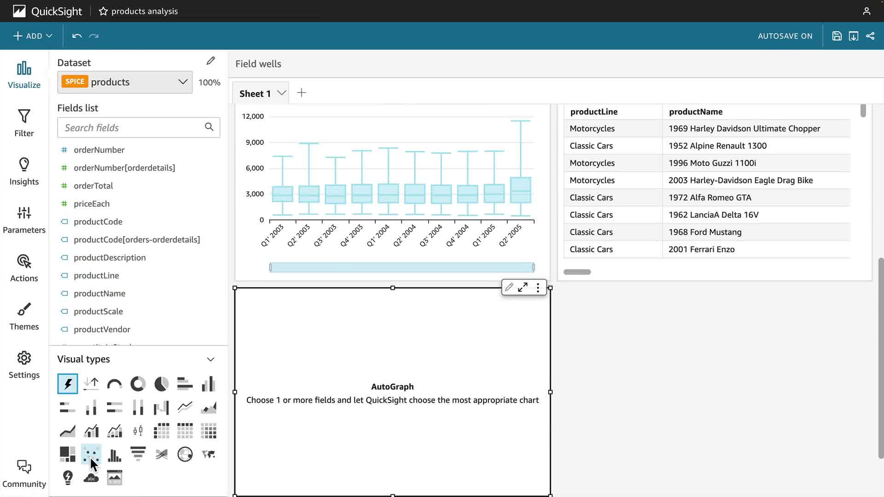The width and height of the screenshot is (884, 497).
Task: Pick the gauge chart visual type
Action: click(x=114, y=384)
